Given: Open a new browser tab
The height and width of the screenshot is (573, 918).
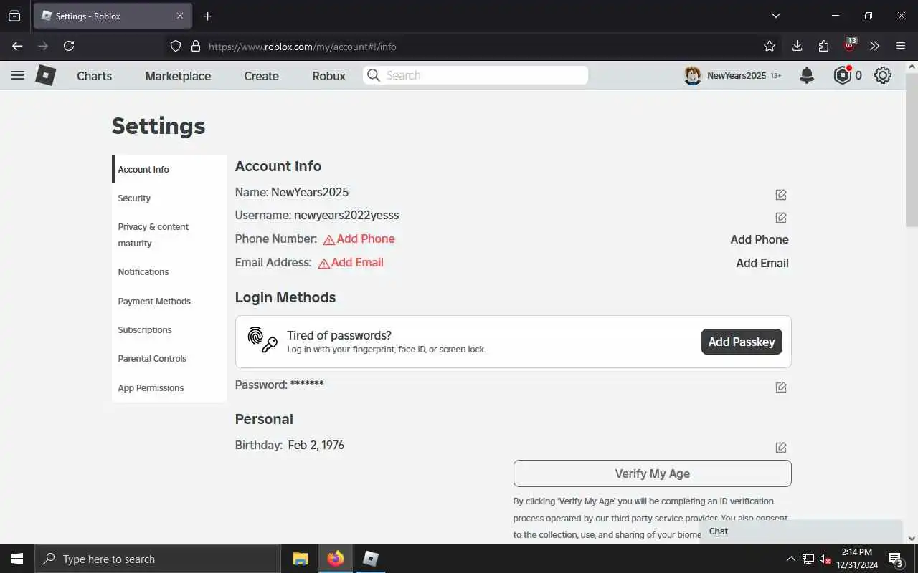Looking at the screenshot, I should point(207,16).
